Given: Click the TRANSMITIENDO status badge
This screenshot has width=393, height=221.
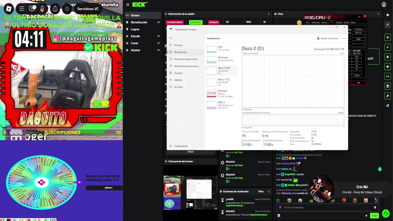Looking at the screenshot, I should tap(174, 22).
